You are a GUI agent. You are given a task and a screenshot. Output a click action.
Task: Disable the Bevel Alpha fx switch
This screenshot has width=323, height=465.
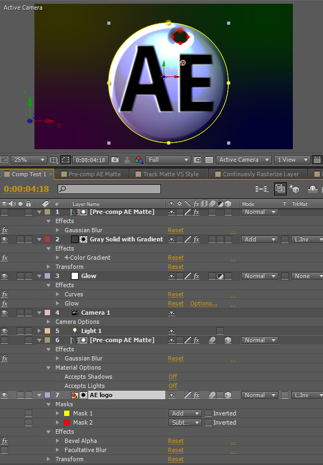(x=5, y=441)
